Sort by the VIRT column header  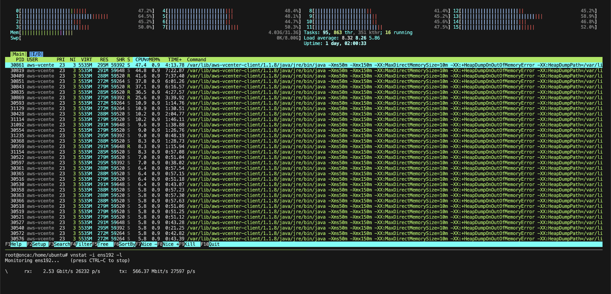[87, 60]
